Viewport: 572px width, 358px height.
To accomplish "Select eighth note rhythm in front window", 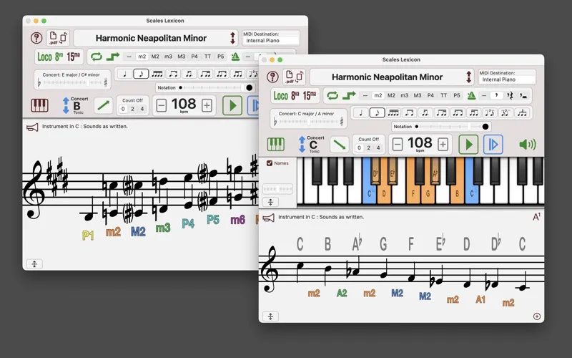I will (x=377, y=112).
